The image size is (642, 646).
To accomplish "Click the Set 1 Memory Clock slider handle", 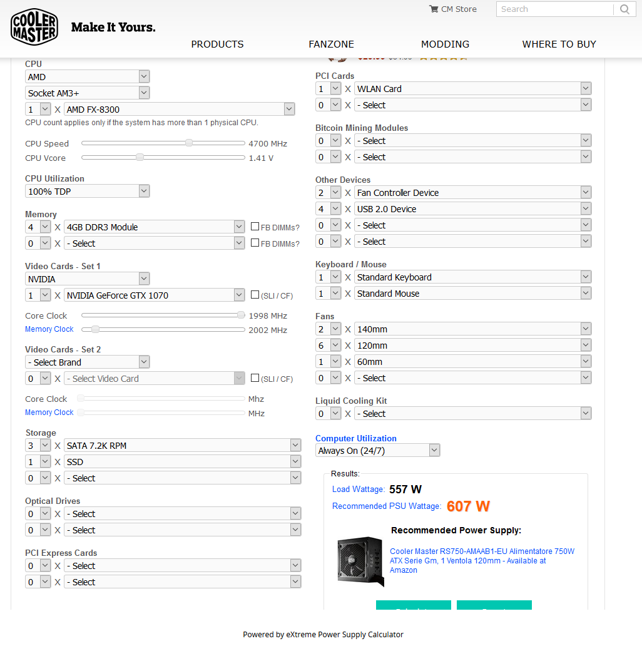I will coord(96,330).
